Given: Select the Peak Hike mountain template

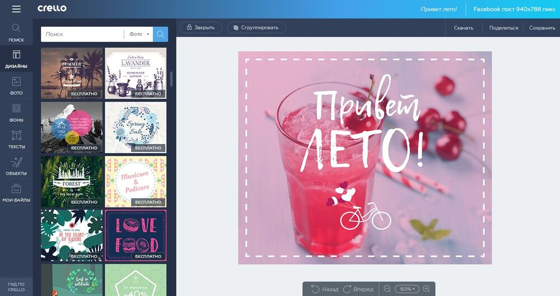Looking at the screenshot, I should pyautogui.click(x=72, y=128).
